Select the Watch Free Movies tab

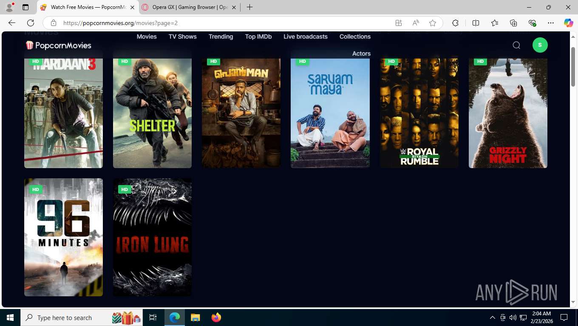pos(88,7)
